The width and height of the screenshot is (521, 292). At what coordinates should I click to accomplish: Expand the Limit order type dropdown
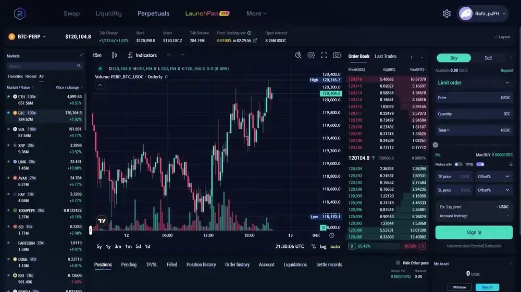coord(474,83)
